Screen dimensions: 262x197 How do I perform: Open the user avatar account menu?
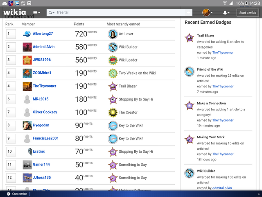coord(207,13)
